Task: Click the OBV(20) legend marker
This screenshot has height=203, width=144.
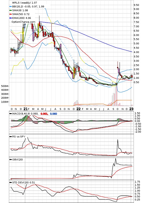Action: point(11,159)
